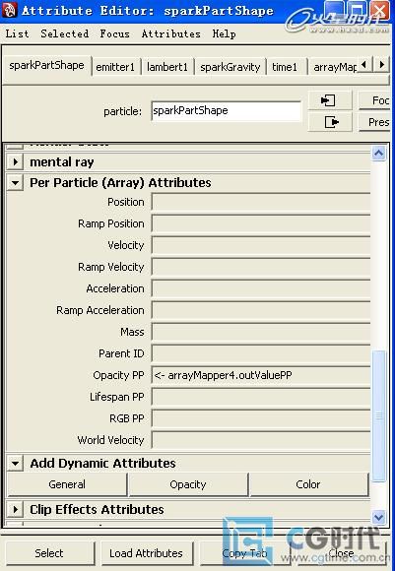
Task: Click the Lifespan PP attribute field
Action: 261,397
